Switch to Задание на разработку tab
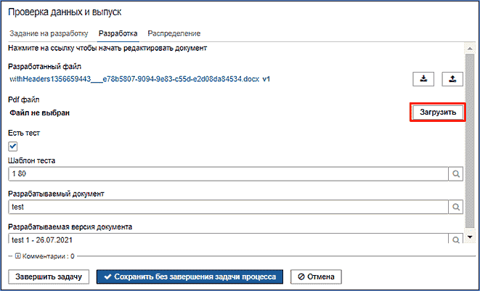The image size is (480, 291). (49, 33)
